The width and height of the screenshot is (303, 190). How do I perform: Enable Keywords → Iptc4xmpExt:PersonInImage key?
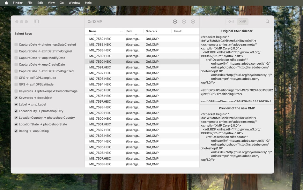click(x=16, y=91)
